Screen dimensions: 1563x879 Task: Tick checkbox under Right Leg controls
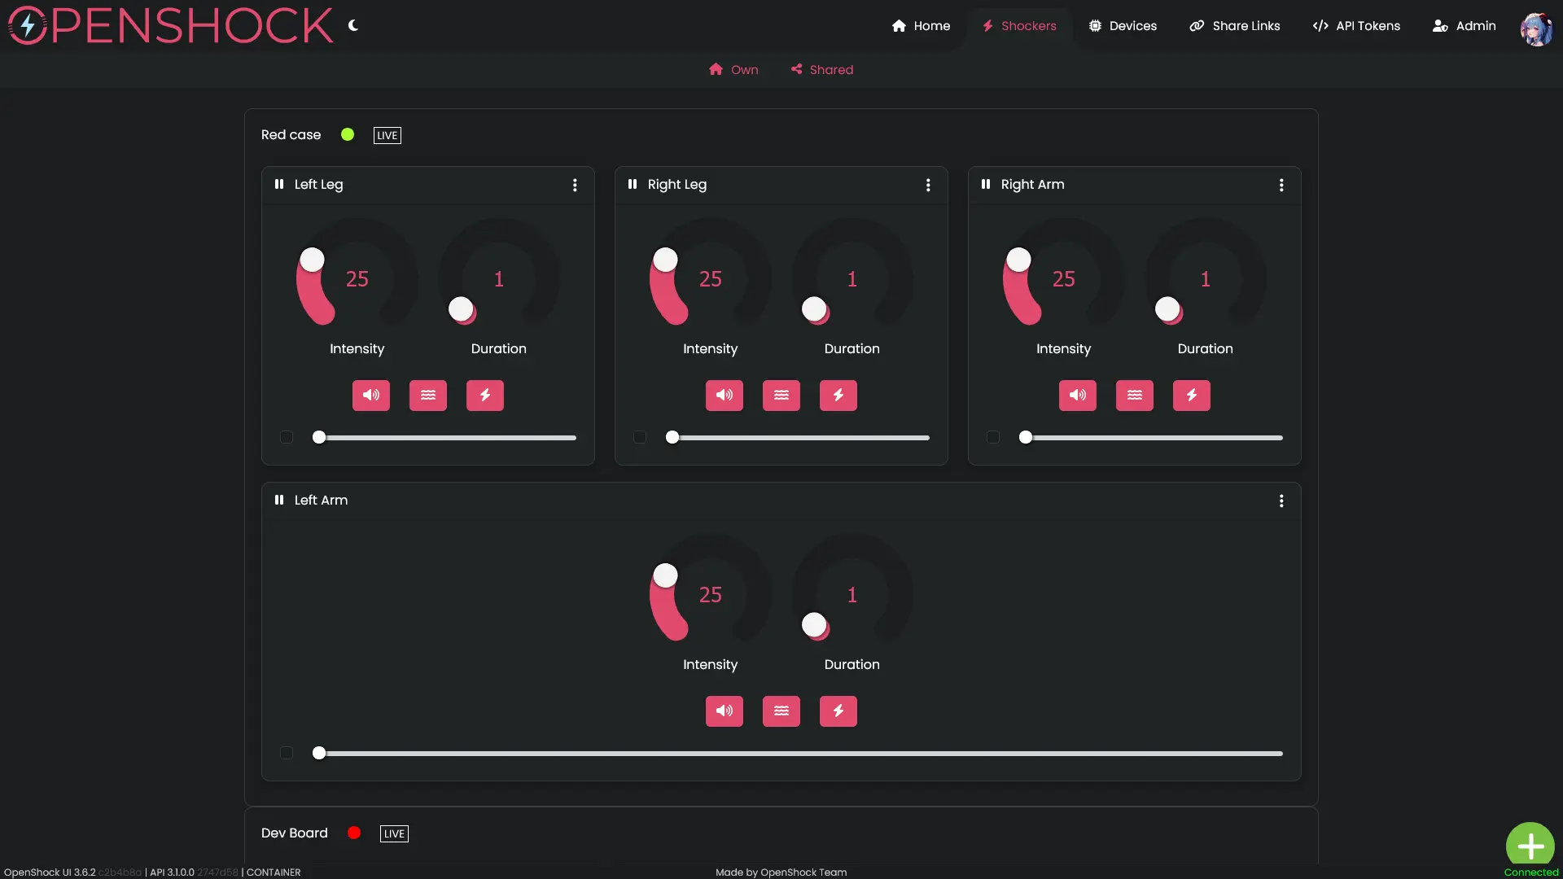click(640, 437)
